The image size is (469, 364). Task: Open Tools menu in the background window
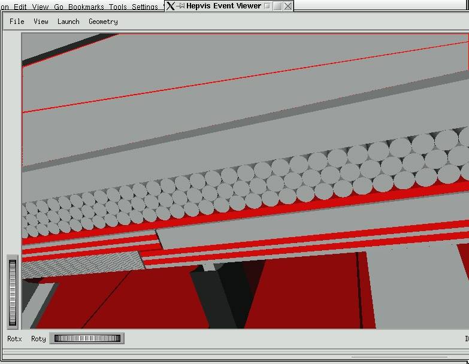click(x=117, y=7)
